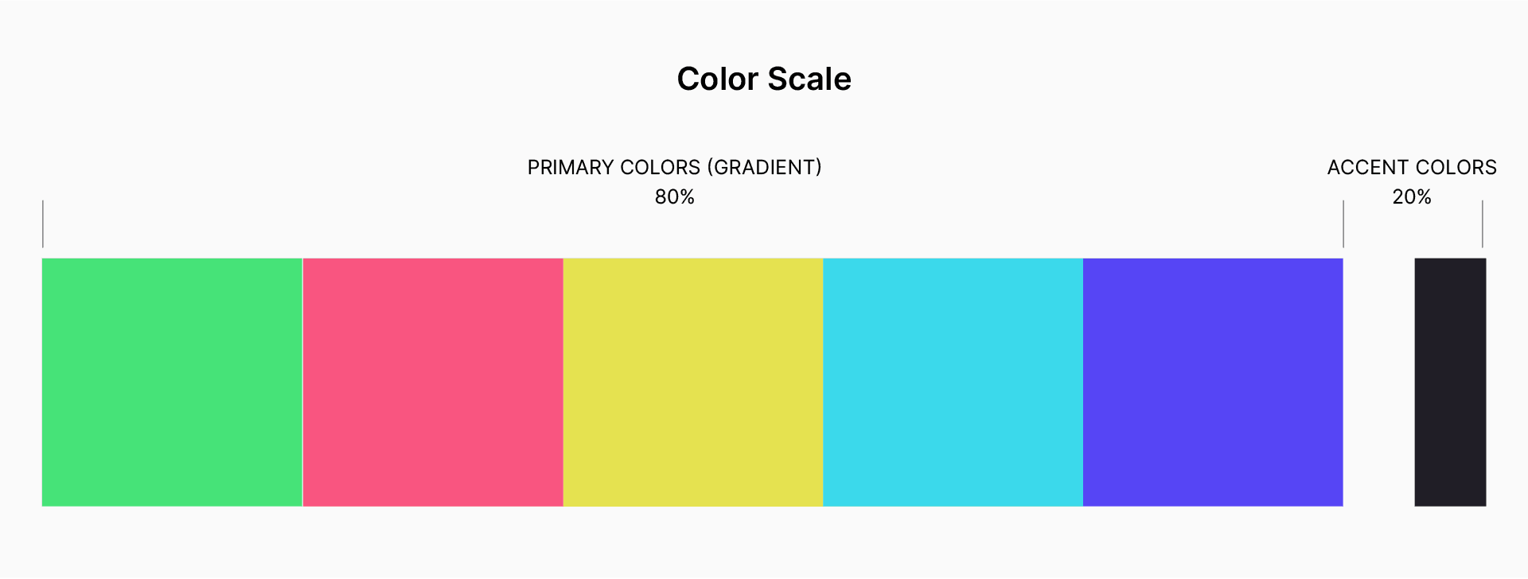This screenshot has width=1528, height=579.
Task: Click the PRIMARY COLORS (GRADIENT) label
Action: [675, 167]
